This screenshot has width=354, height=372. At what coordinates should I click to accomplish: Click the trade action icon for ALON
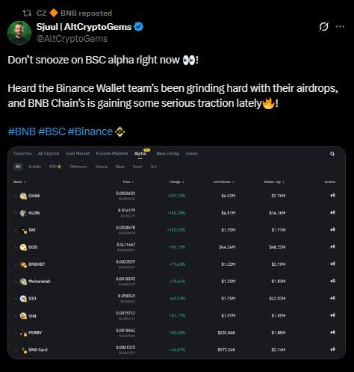(332, 213)
